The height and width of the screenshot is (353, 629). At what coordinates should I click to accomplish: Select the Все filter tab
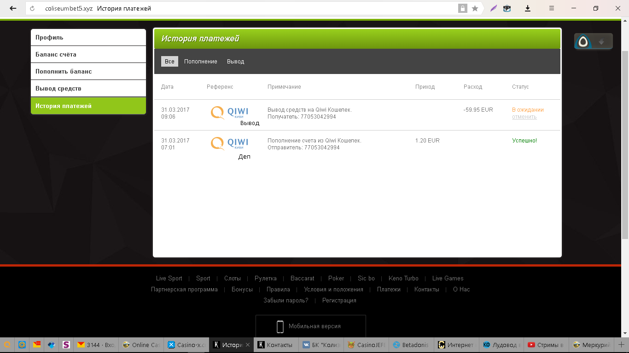pyautogui.click(x=169, y=62)
